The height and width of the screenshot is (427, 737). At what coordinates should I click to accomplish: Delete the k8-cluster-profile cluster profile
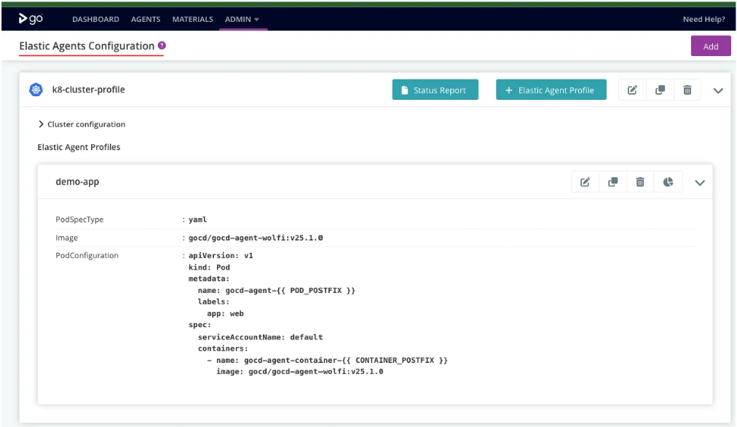point(687,90)
